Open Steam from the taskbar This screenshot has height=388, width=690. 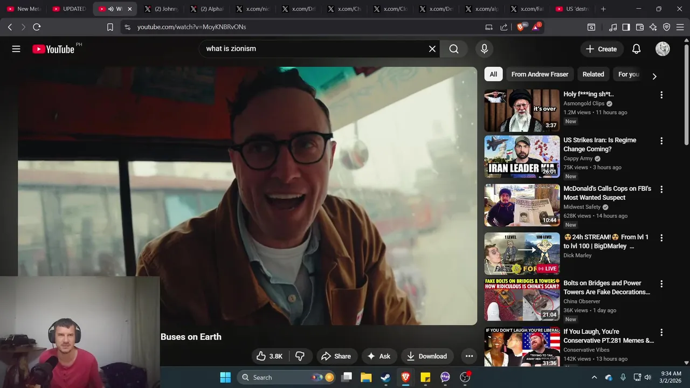(x=385, y=377)
